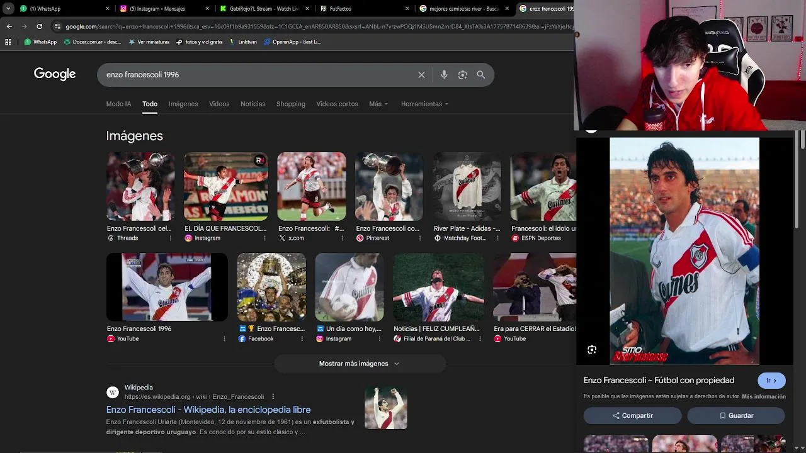Open Linktwin bookmark
The width and height of the screenshot is (806, 453).
click(x=243, y=42)
